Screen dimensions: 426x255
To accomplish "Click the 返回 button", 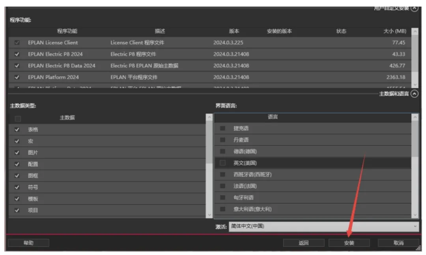I will click(303, 243).
